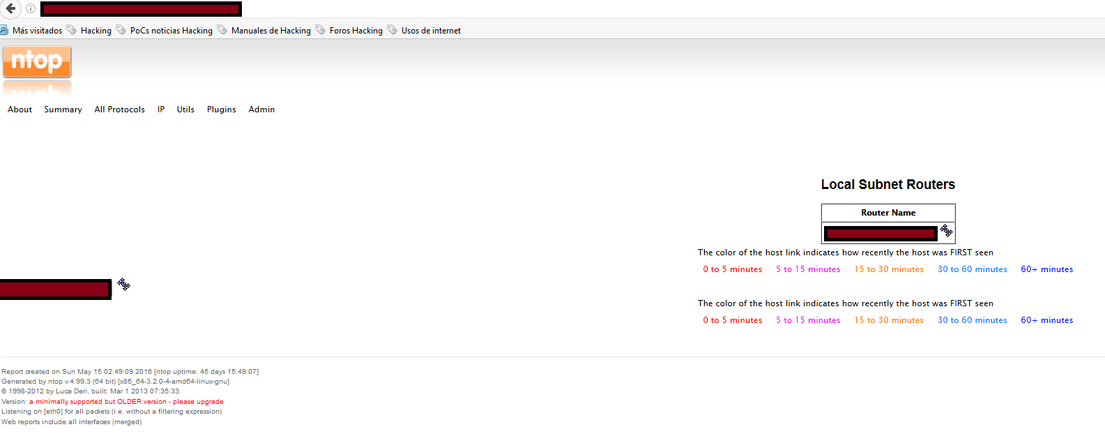This screenshot has width=1105, height=436.
Task: Click the browser back arrow button
Action: coord(10,8)
